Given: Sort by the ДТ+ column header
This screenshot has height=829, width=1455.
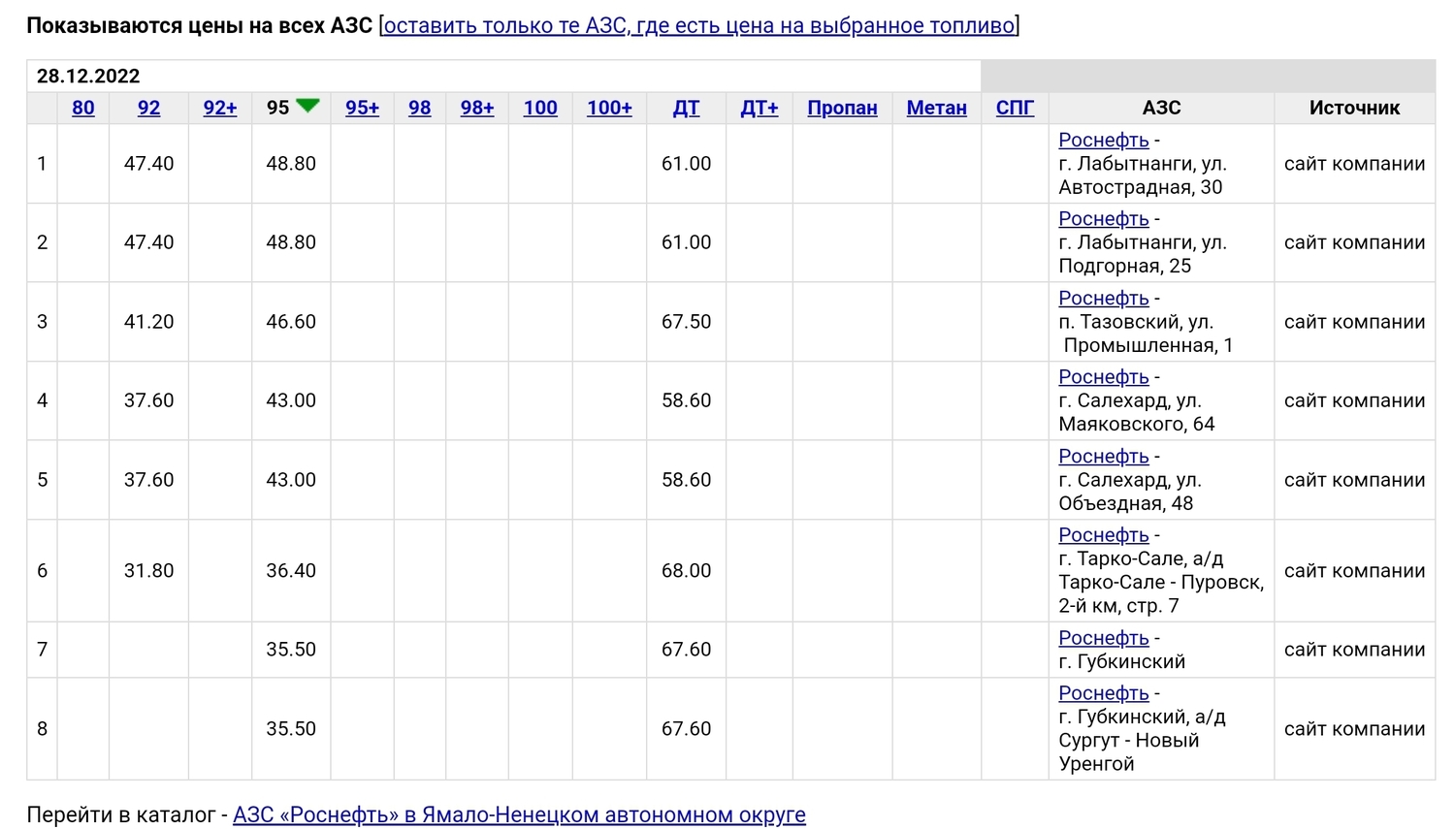Looking at the screenshot, I should click(760, 108).
